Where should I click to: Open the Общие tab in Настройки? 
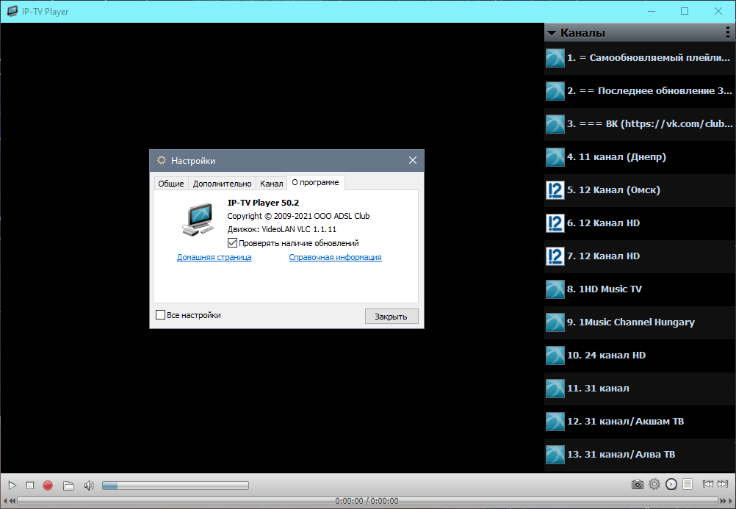[171, 183]
